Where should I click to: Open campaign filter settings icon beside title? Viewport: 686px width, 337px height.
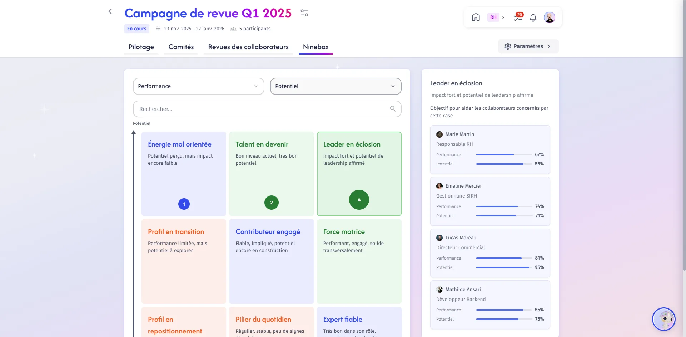[x=304, y=13]
